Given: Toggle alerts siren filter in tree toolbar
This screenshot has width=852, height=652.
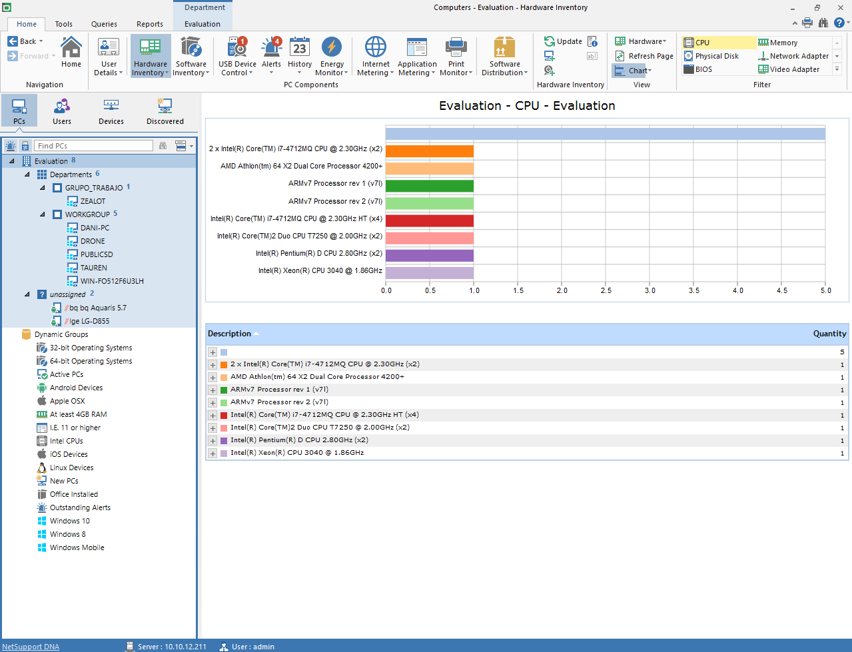Looking at the screenshot, I should tap(11, 146).
